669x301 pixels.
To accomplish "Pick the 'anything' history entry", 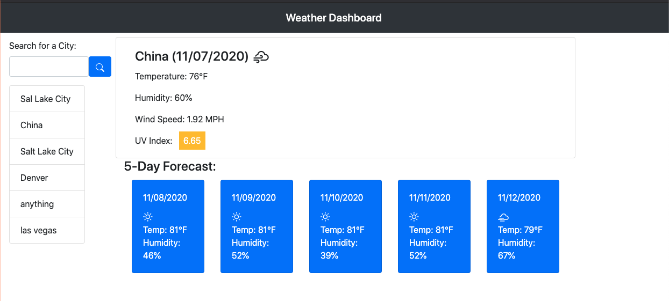I will pyautogui.click(x=37, y=204).
